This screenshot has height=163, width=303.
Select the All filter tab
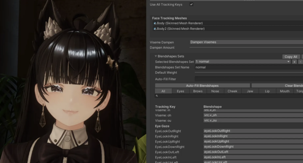click(x=163, y=91)
